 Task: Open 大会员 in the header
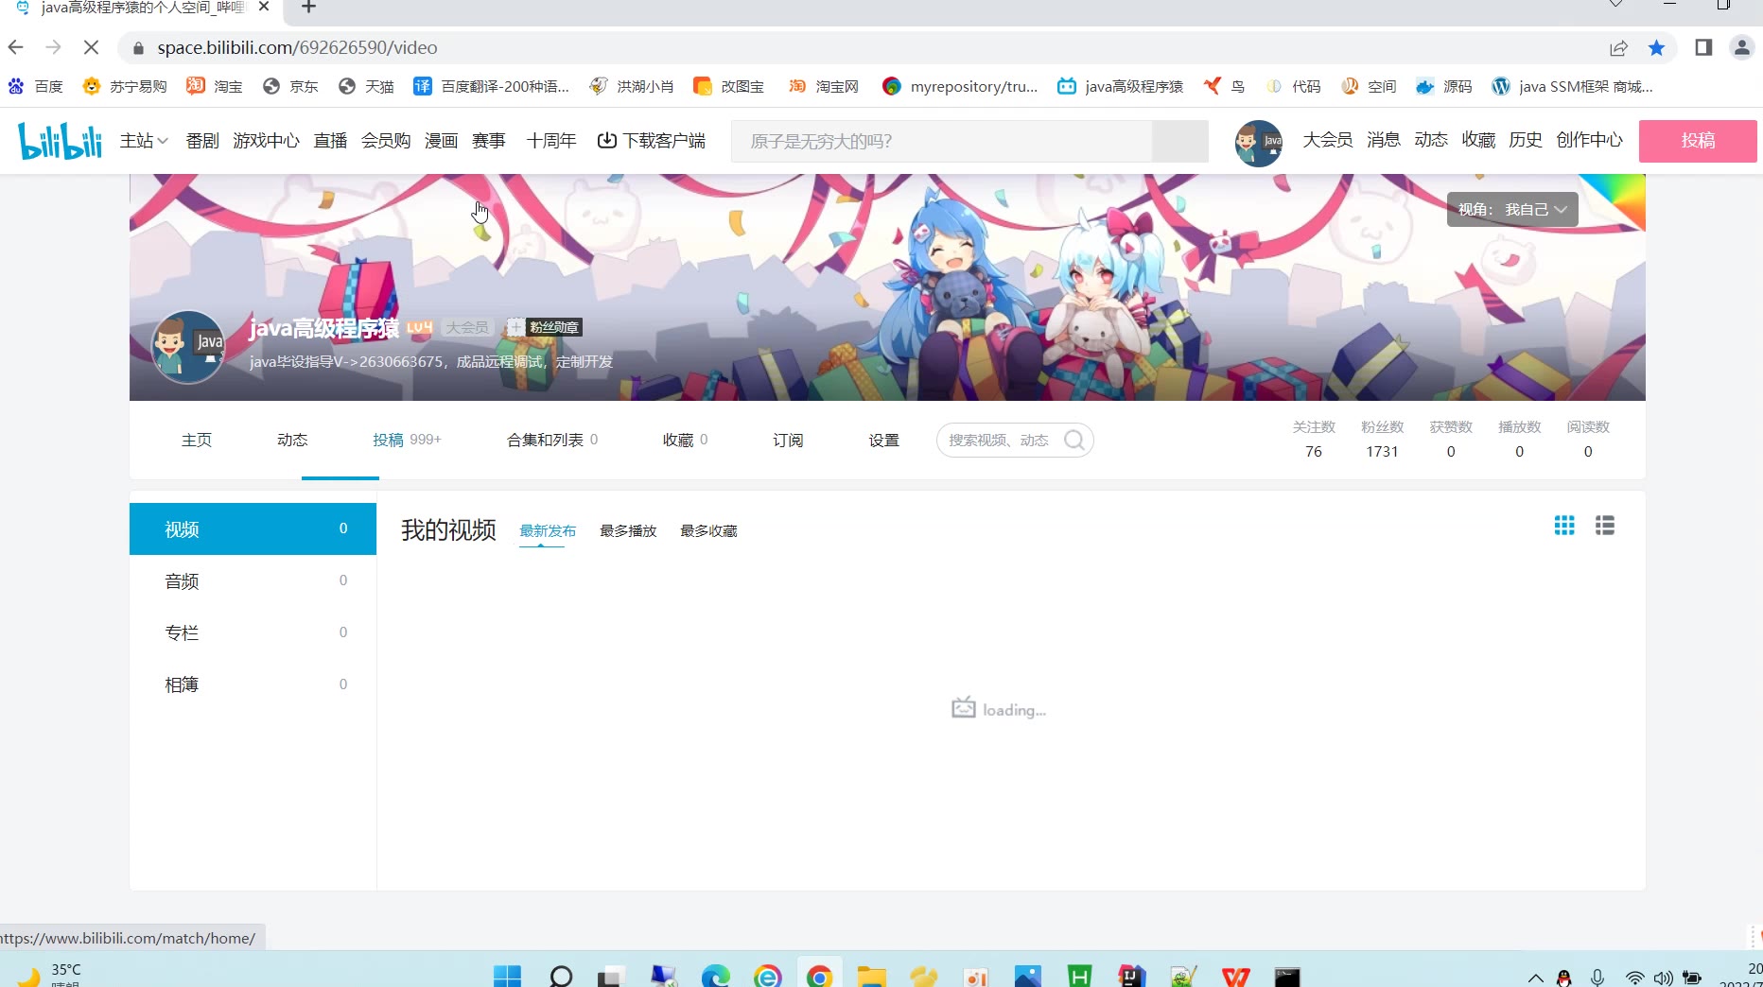[x=1328, y=141]
